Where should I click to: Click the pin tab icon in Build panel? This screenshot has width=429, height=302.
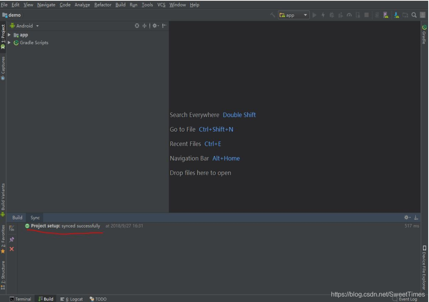(12, 239)
